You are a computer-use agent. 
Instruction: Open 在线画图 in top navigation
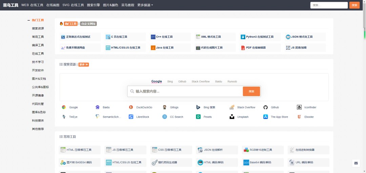(x=53, y=5)
